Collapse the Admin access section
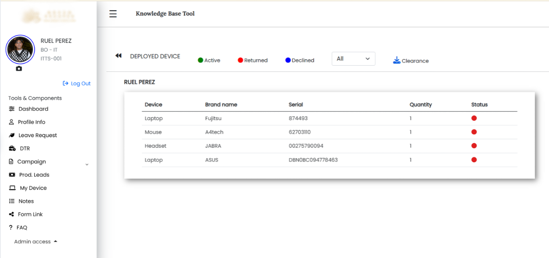Image resolution: width=549 pixels, height=258 pixels. click(56, 242)
